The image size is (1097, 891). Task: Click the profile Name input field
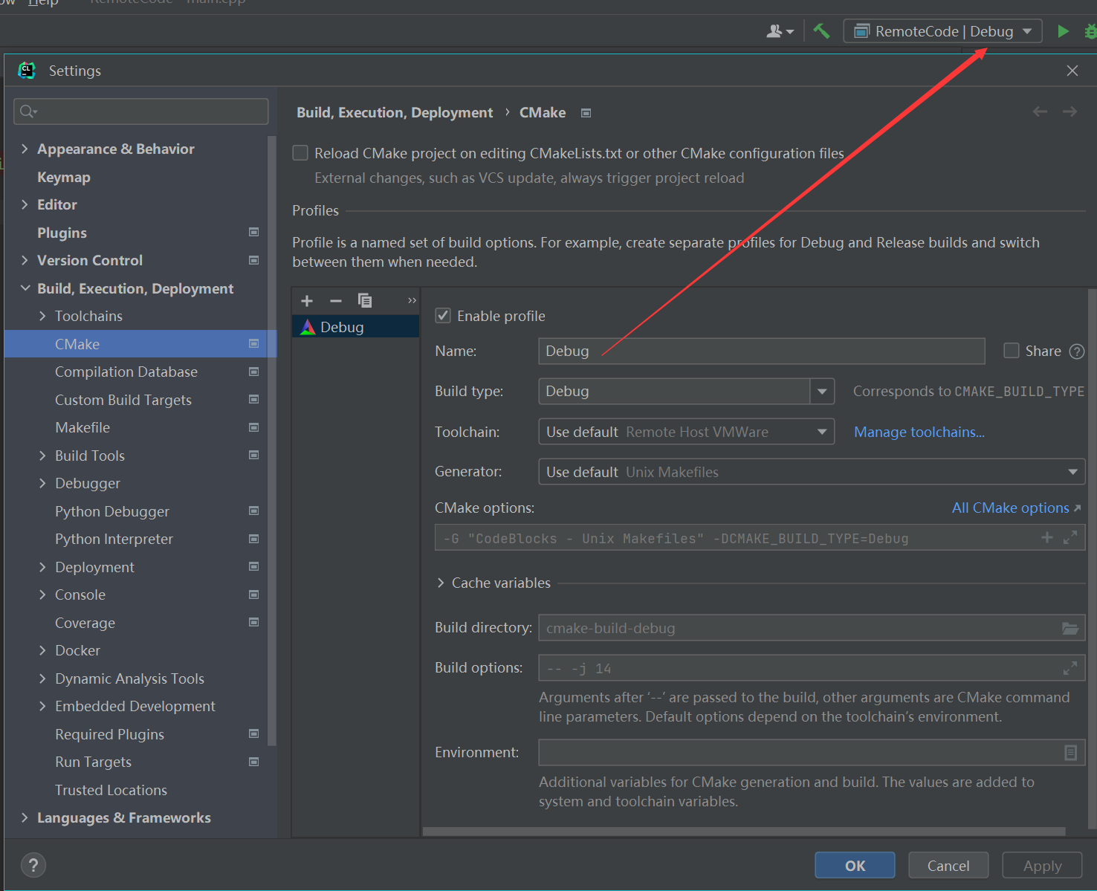click(762, 351)
